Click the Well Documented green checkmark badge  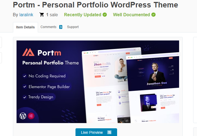click(153, 15)
